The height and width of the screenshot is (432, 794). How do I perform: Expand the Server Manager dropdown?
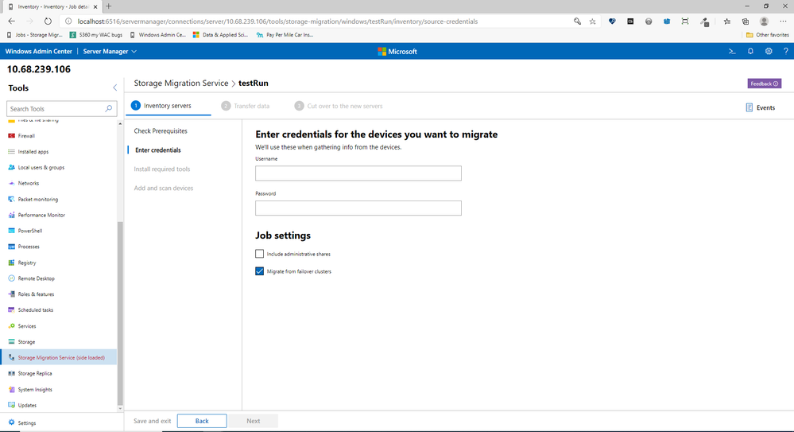(110, 51)
